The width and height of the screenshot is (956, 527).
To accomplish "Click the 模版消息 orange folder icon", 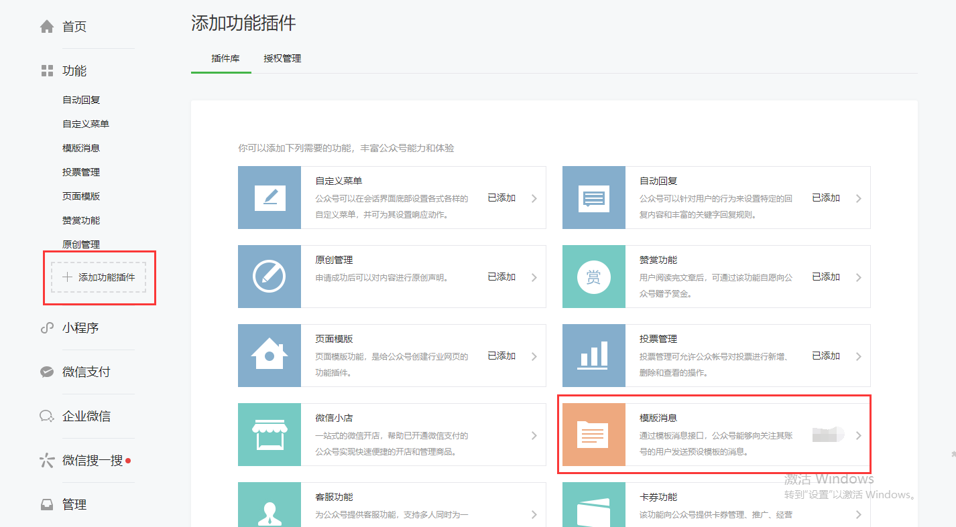I will pyautogui.click(x=594, y=435).
